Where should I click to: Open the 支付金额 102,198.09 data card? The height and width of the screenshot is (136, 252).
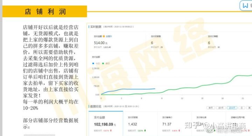[106, 123]
